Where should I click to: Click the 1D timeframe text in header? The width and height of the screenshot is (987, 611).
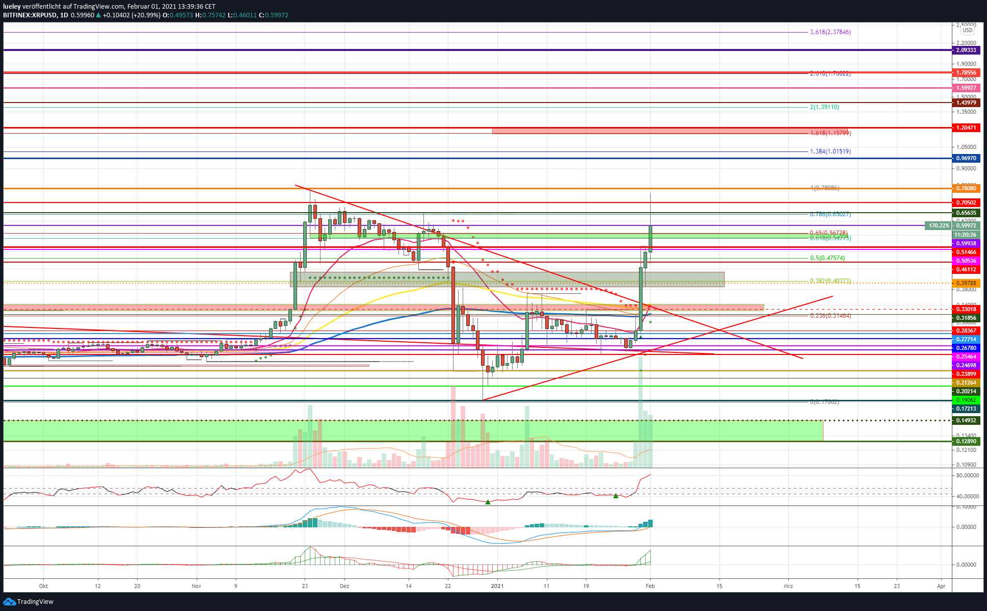pos(64,15)
